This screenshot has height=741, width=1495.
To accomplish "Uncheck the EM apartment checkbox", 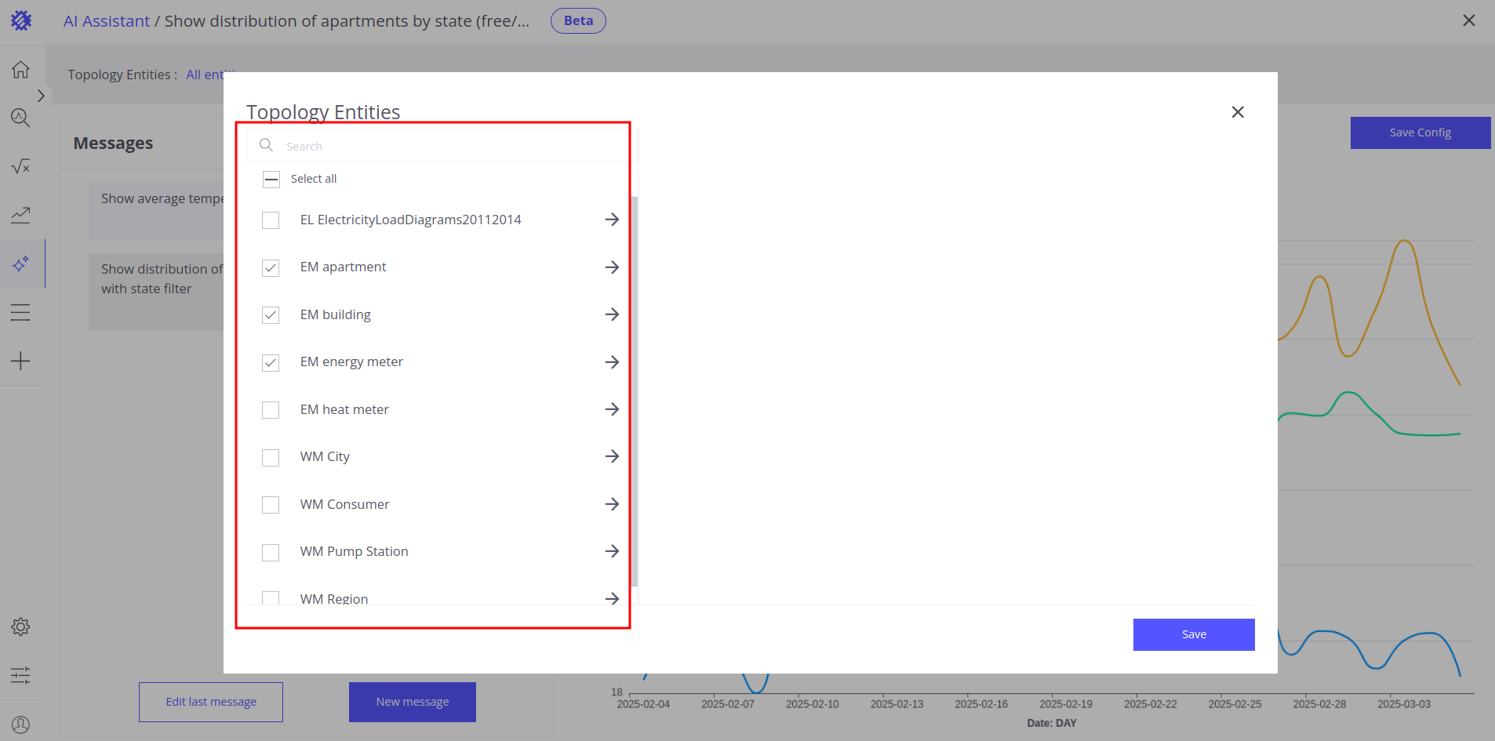I will [271, 268].
